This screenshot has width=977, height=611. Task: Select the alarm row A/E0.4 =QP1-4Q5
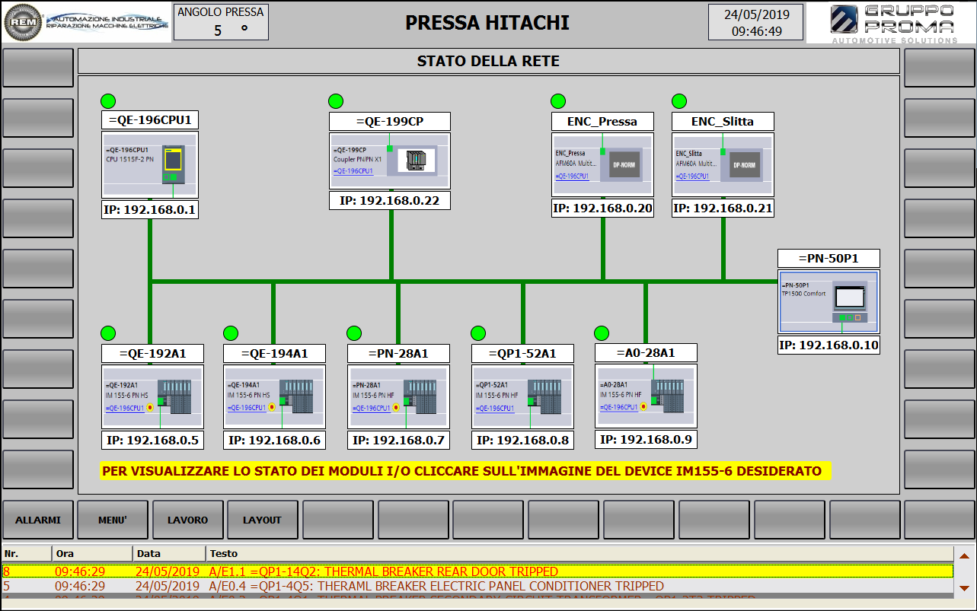(477, 586)
